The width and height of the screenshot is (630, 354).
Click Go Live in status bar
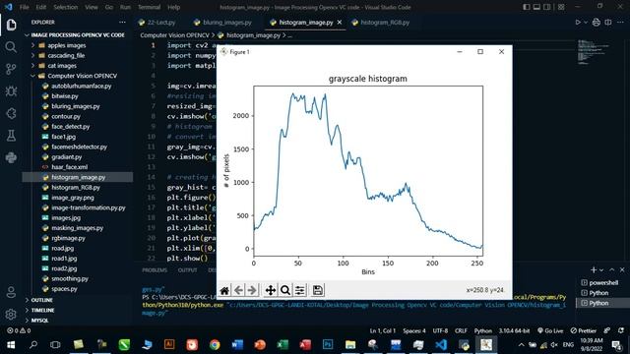(550, 330)
